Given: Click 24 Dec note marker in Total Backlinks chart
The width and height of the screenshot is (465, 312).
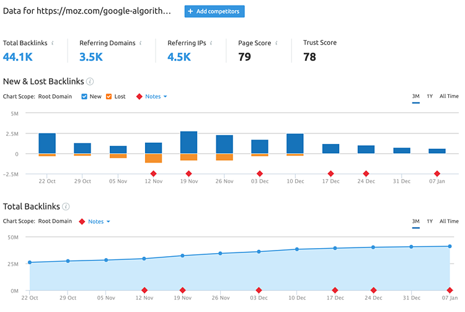Looking at the screenshot, I should click(x=373, y=290).
